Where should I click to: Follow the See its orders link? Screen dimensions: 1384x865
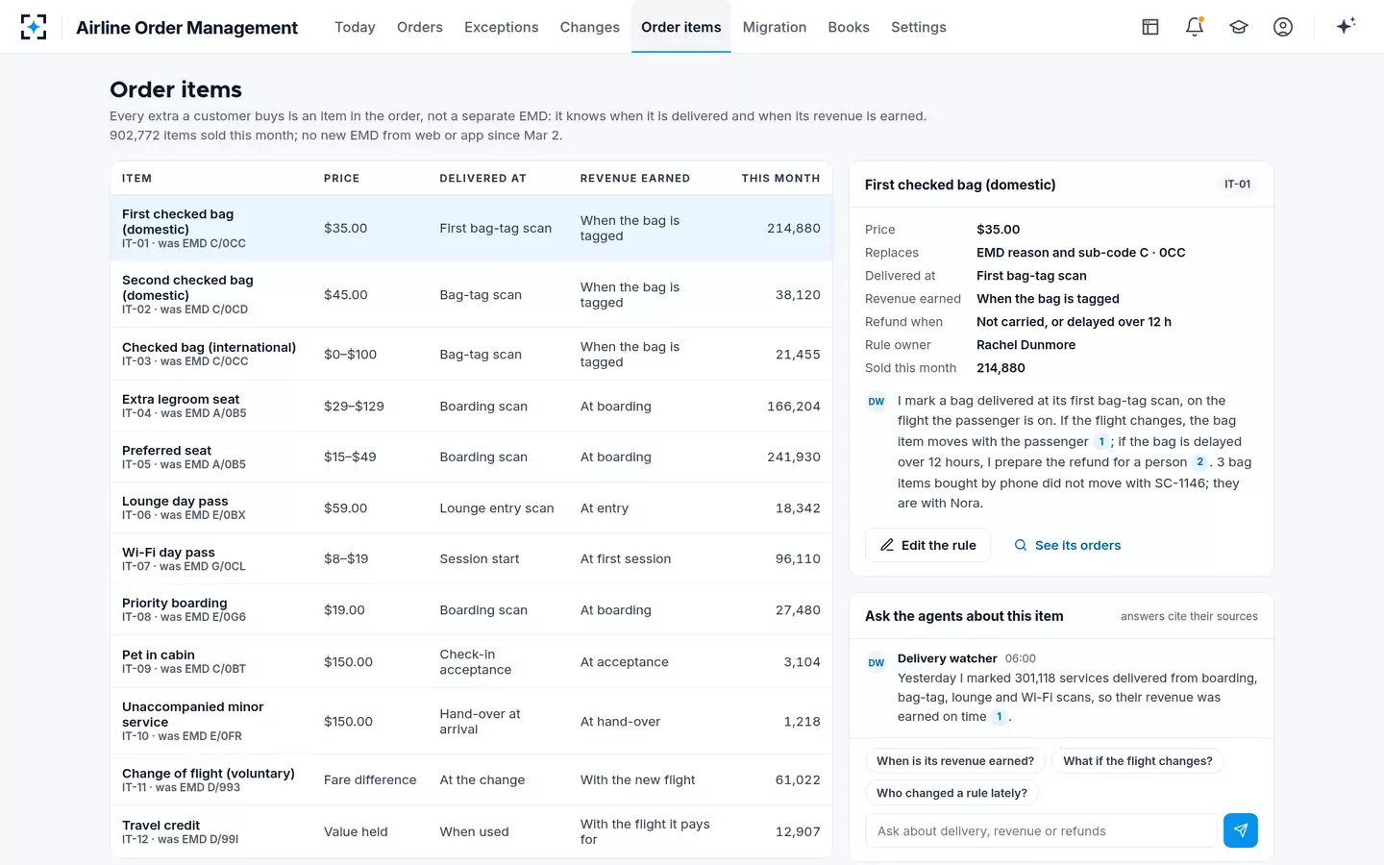(x=1068, y=545)
